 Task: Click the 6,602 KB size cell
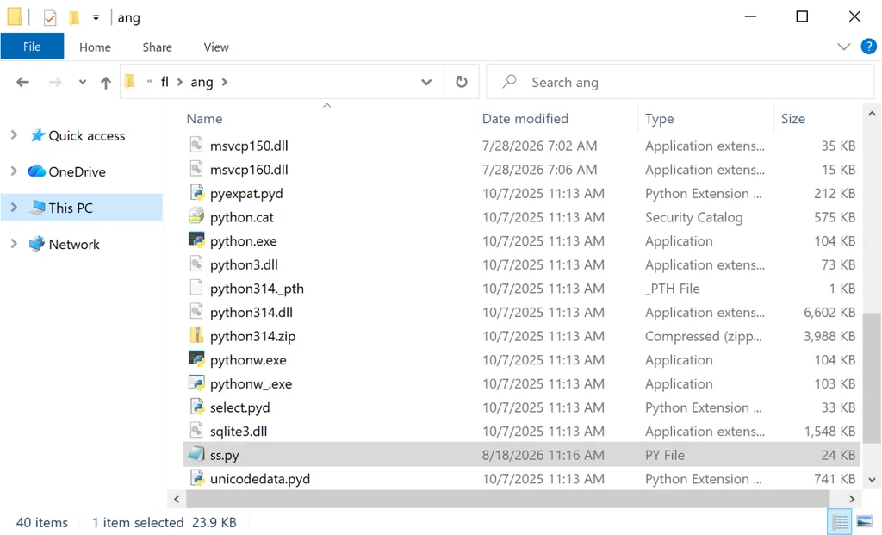point(829,312)
